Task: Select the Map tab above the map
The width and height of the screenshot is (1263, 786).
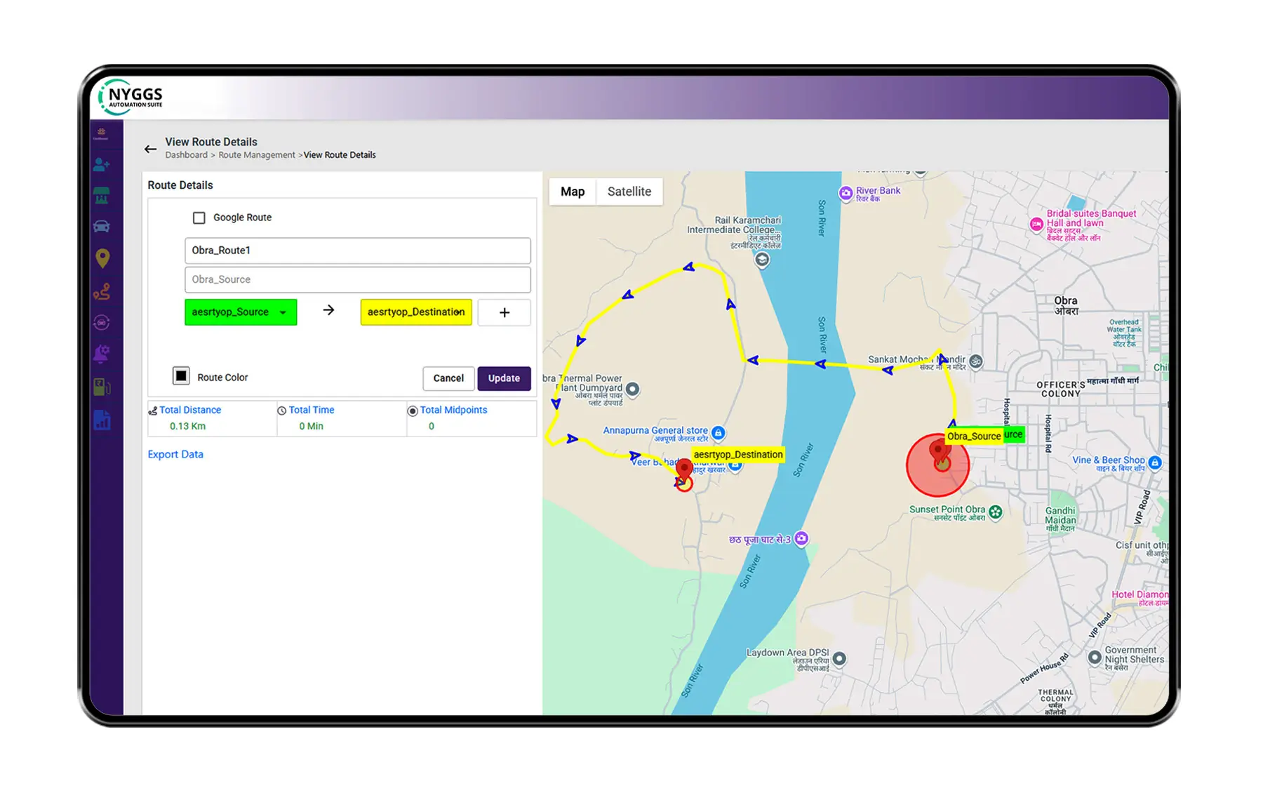Action: click(x=572, y=191)
